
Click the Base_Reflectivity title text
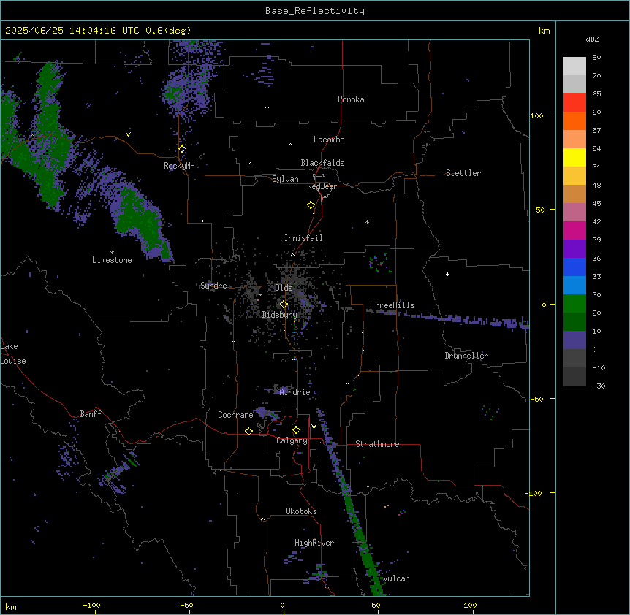[315, 11]
